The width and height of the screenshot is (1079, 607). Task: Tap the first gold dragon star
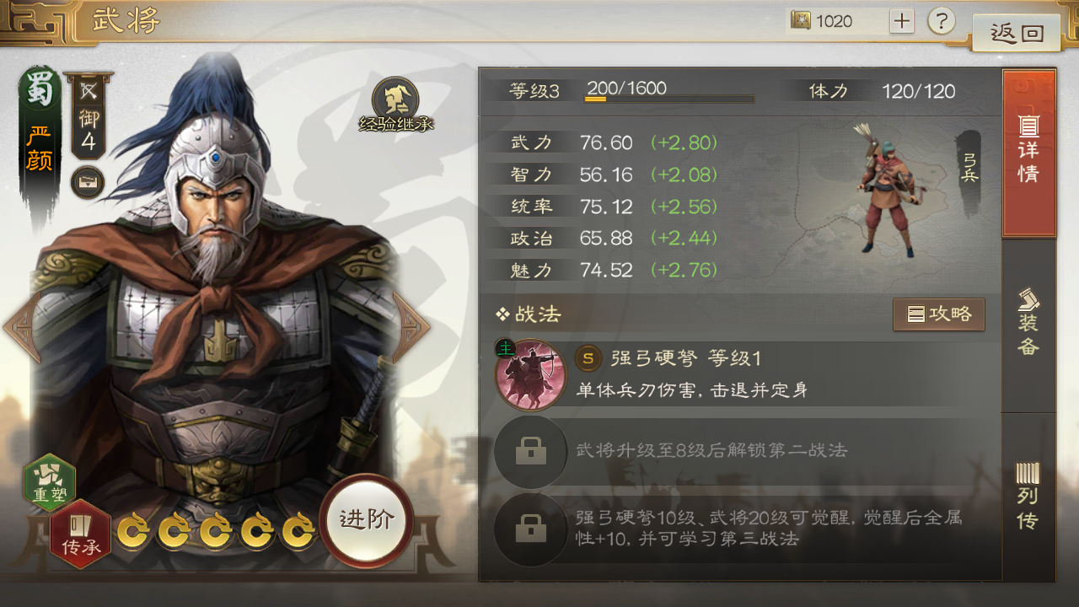click(134, 531)
